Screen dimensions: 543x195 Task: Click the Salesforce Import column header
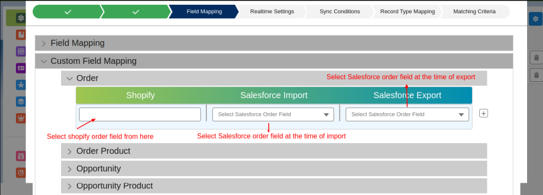click(x=274, y=95)
